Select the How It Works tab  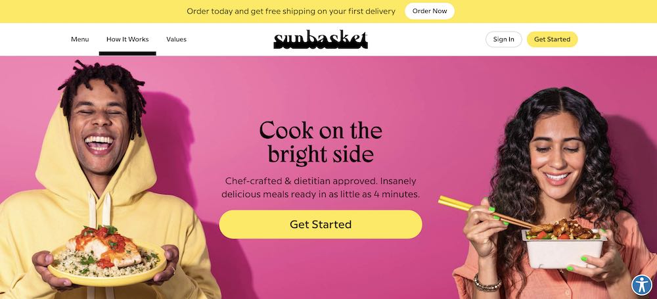(127, 39)
